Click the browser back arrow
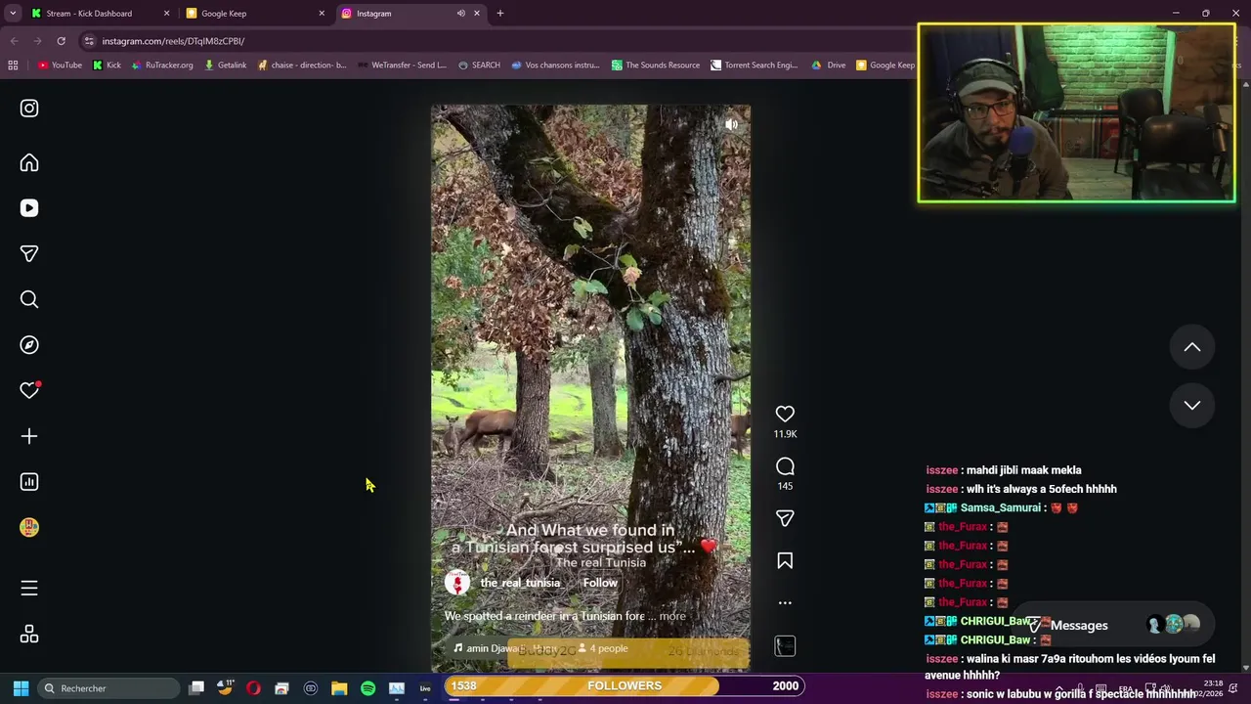The image size is (1251, 704). [14, 41]
